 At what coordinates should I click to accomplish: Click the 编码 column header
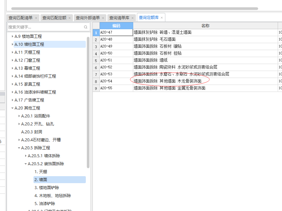tap(116, 26)
